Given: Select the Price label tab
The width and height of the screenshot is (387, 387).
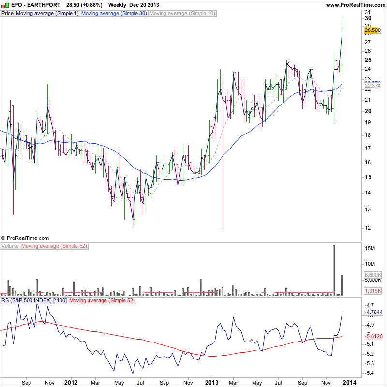Looking at the screenshot, I should tap(7, 14).
